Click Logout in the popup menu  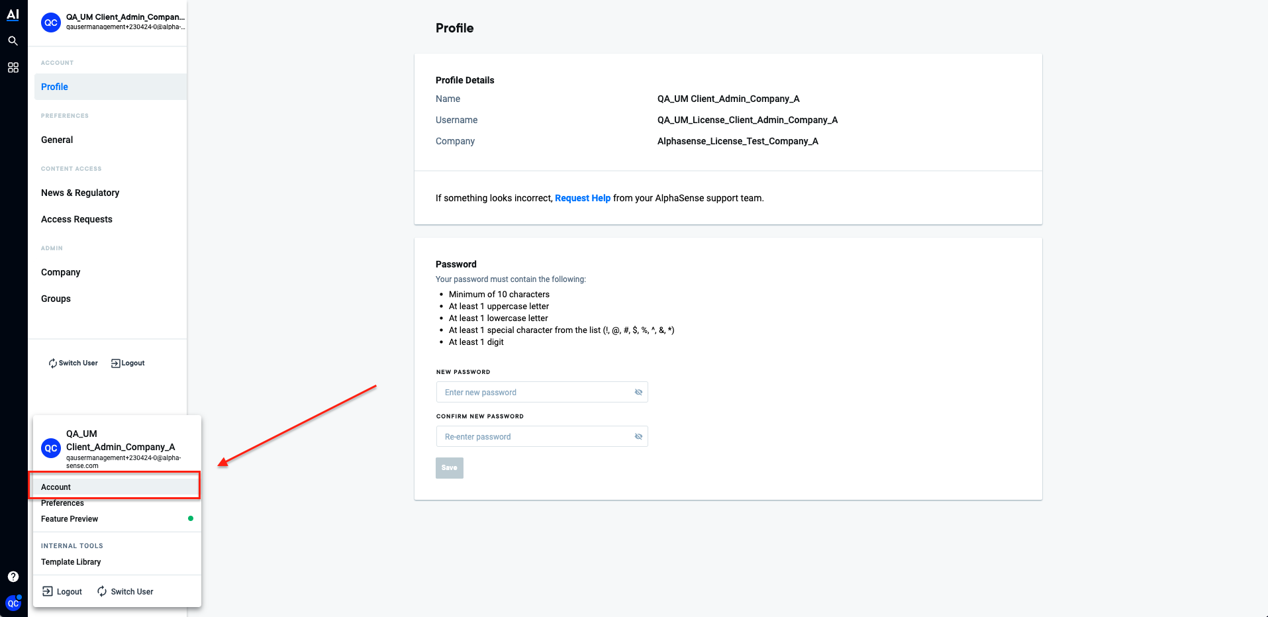[62, 591]
